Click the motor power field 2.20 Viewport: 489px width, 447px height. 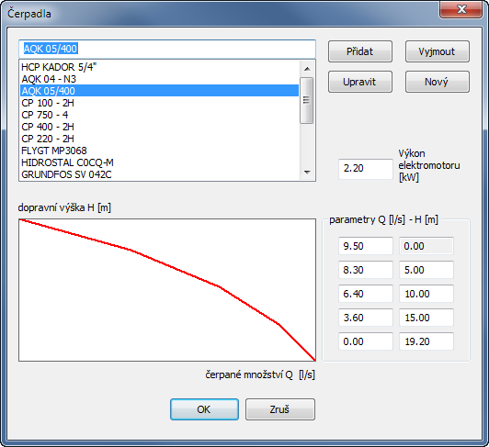tap(366, 169)
